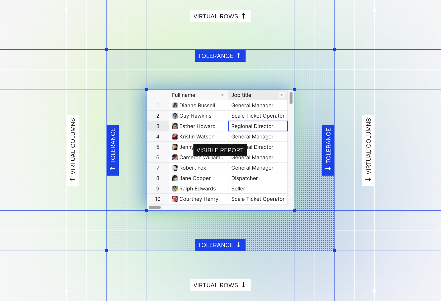Select row header number 2
441x301 pixels.
158,116
